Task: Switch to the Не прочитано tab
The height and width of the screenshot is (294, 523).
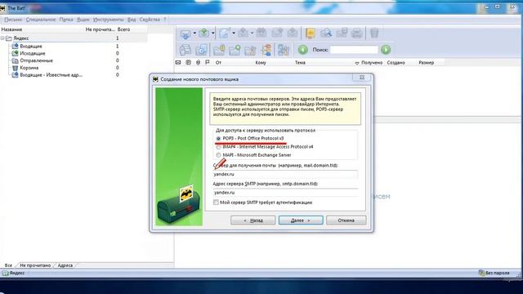Action: point(35,265)
